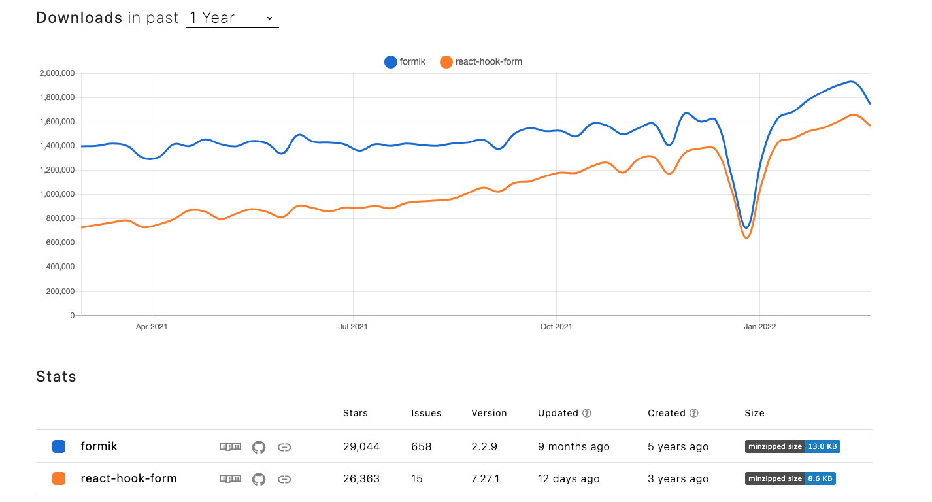Click react-hook-form minzipped size 8.6 KB badge
The height and width of the screenshot is (502, 932).
click(x=790, y=478)
